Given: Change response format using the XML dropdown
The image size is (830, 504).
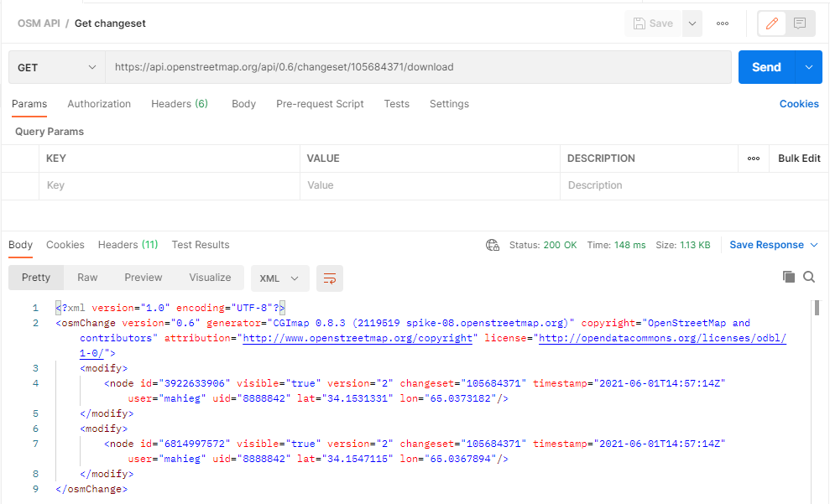Looking at the screenshot, I should [280, 278].
